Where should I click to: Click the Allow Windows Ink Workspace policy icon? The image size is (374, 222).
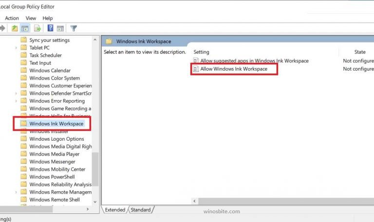click(x=196, y=69)
